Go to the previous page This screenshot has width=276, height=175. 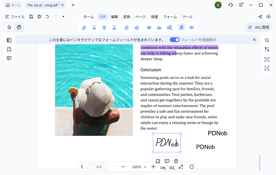pyautogui.click(x=82, y=167)
